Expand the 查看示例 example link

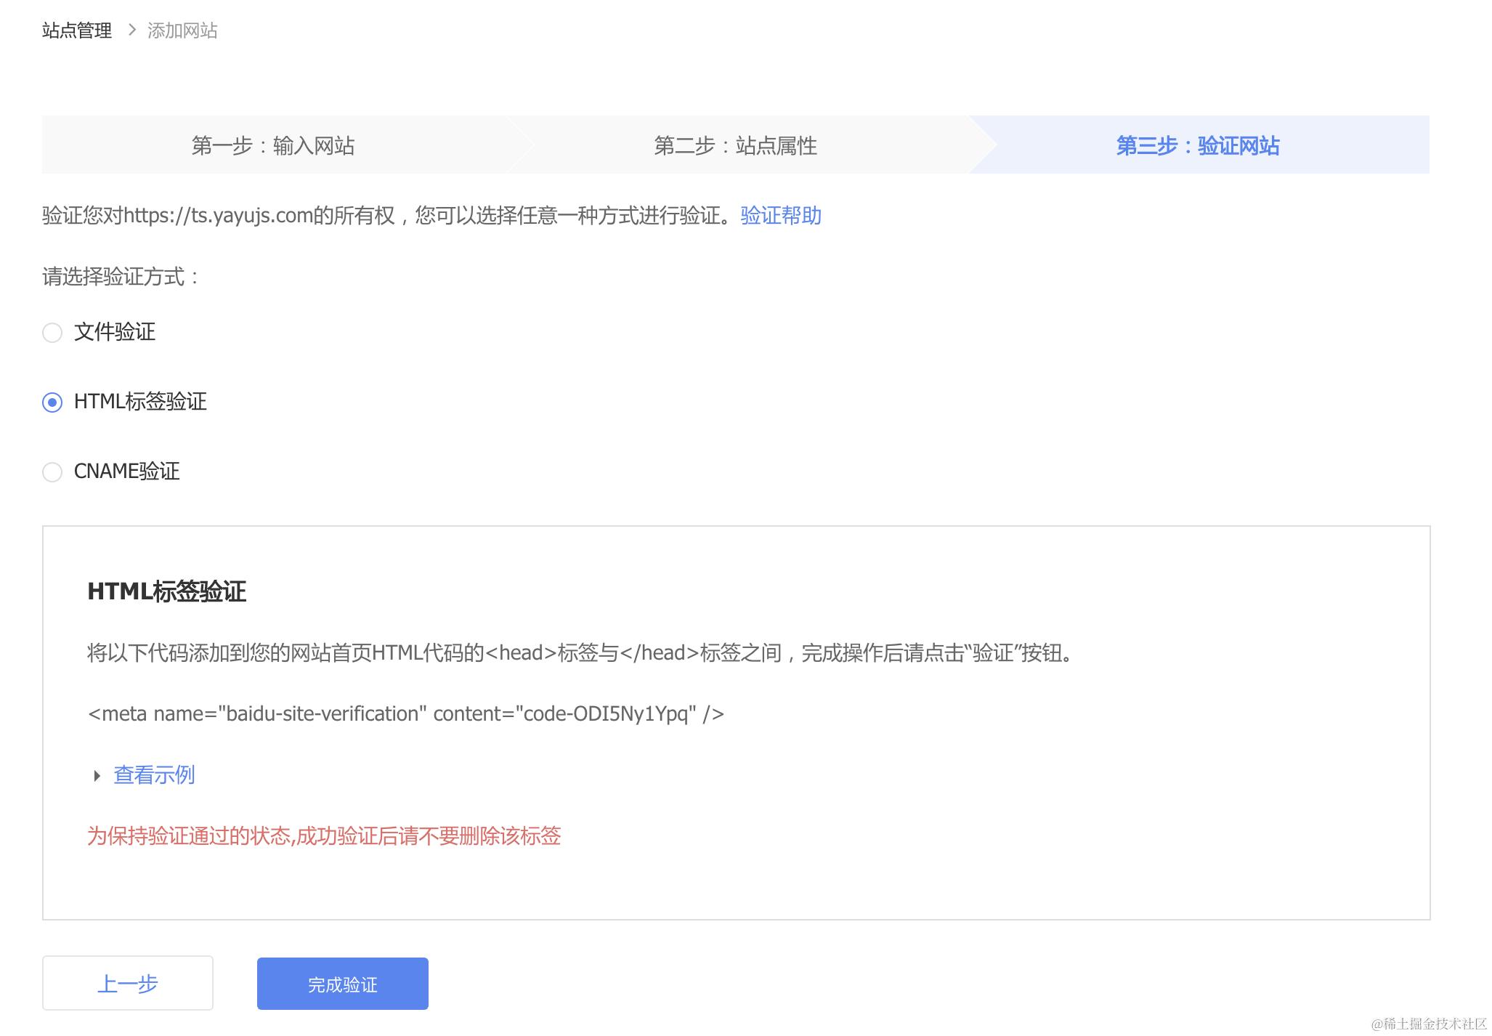click(154, 775)
